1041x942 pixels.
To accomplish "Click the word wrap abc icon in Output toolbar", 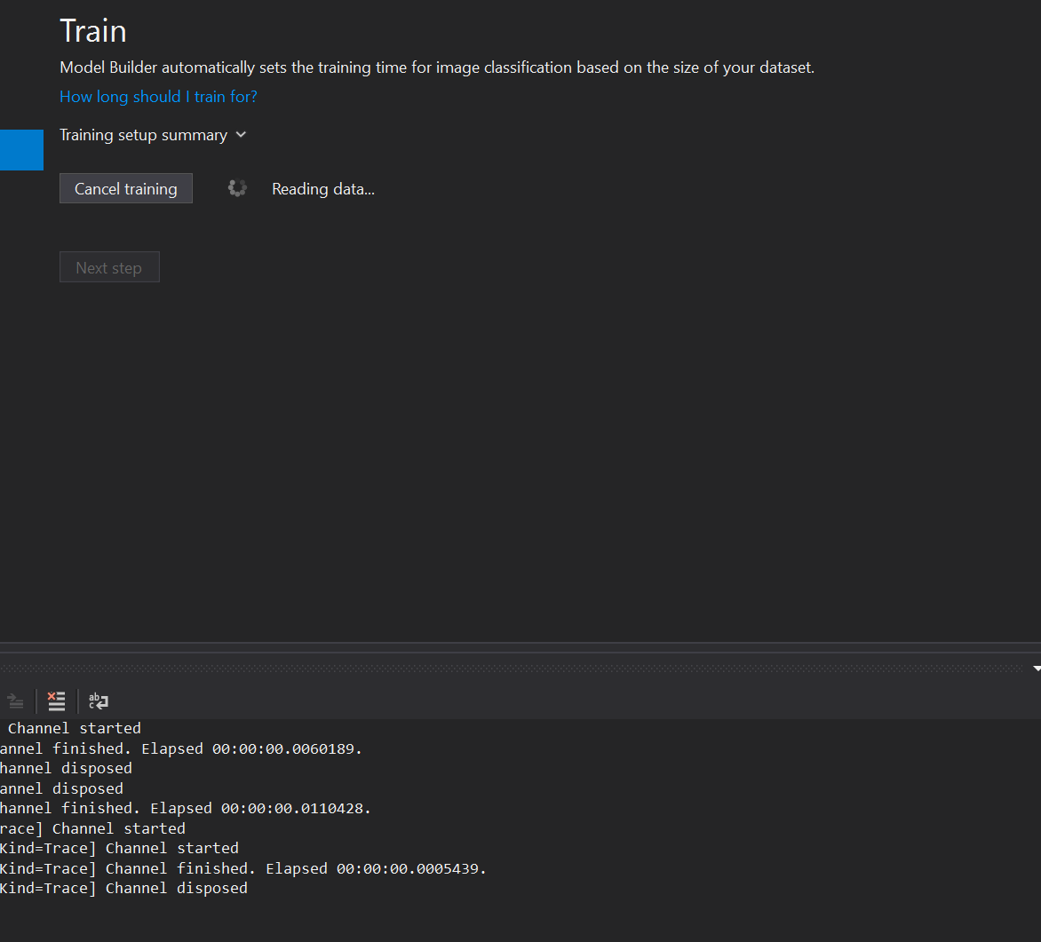I will coord(98,701).
